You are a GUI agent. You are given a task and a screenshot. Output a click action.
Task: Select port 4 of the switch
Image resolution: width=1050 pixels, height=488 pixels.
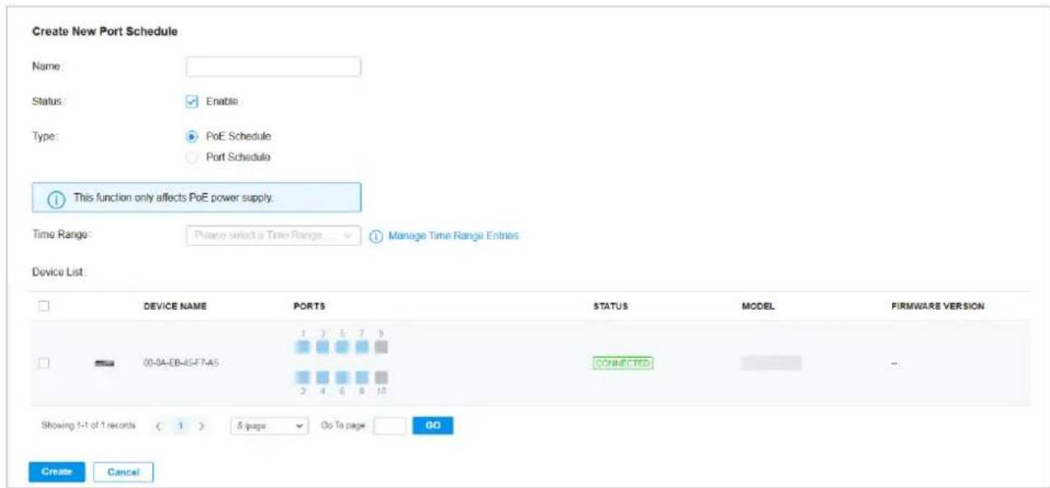(322, 378)
